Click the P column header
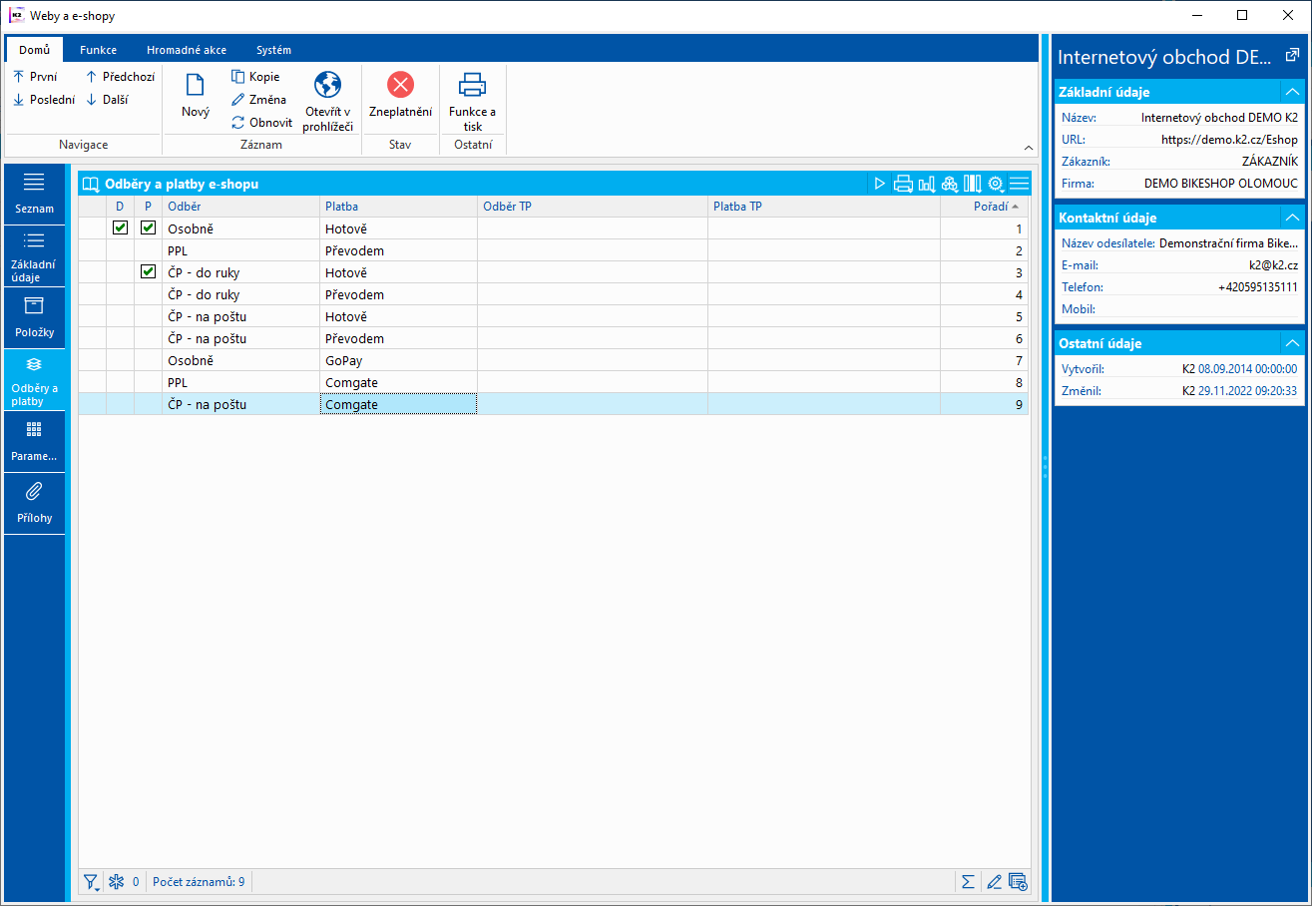1312x906 pixels. (x=149, y=207)
